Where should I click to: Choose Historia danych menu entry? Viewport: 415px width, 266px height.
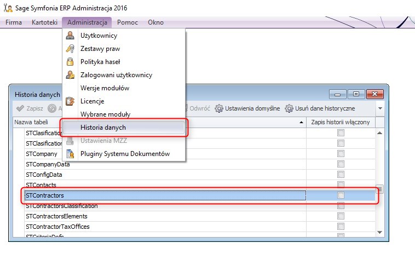coord(124,128)
